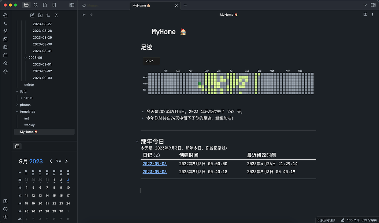Open the terminal from the ribbon

coord(5,23)
